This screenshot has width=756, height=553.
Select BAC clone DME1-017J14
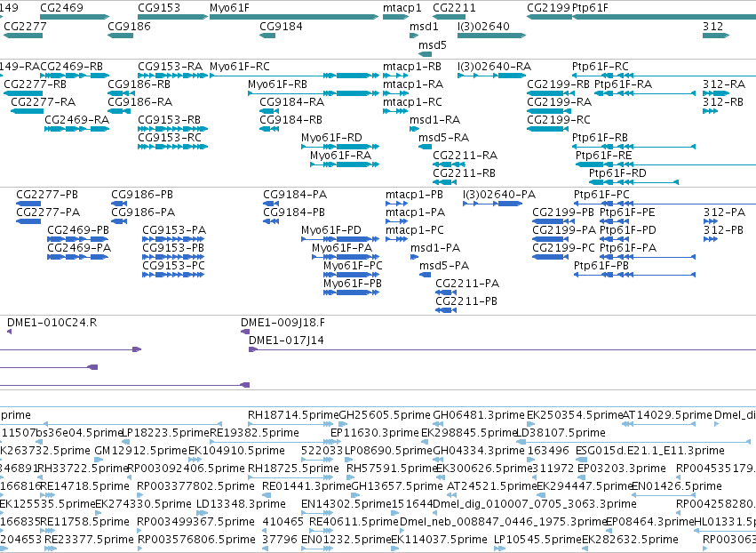tap(286, 341)
